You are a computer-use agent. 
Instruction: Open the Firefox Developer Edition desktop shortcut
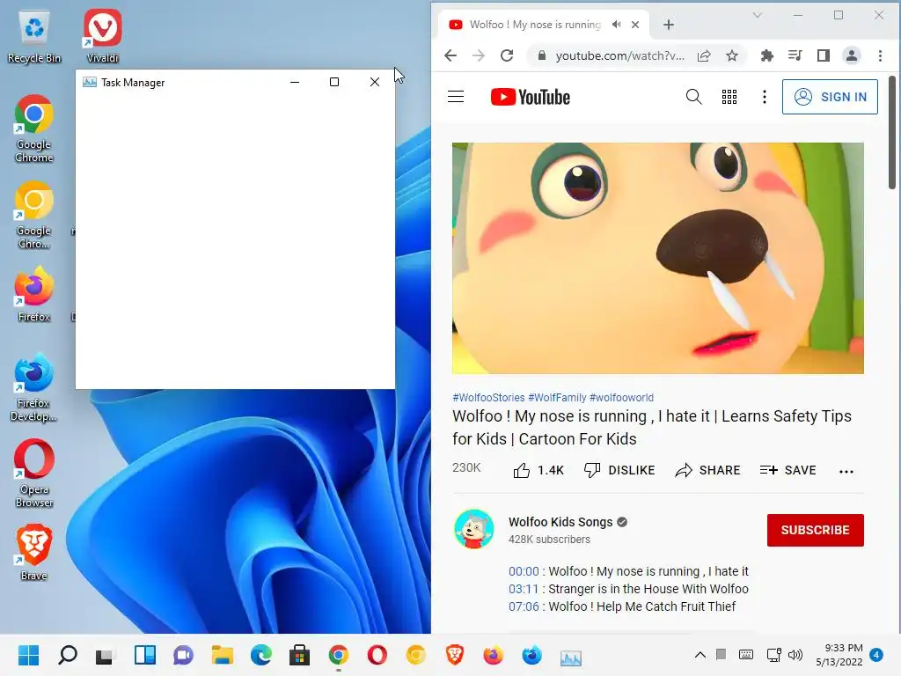tap(34, 387)
